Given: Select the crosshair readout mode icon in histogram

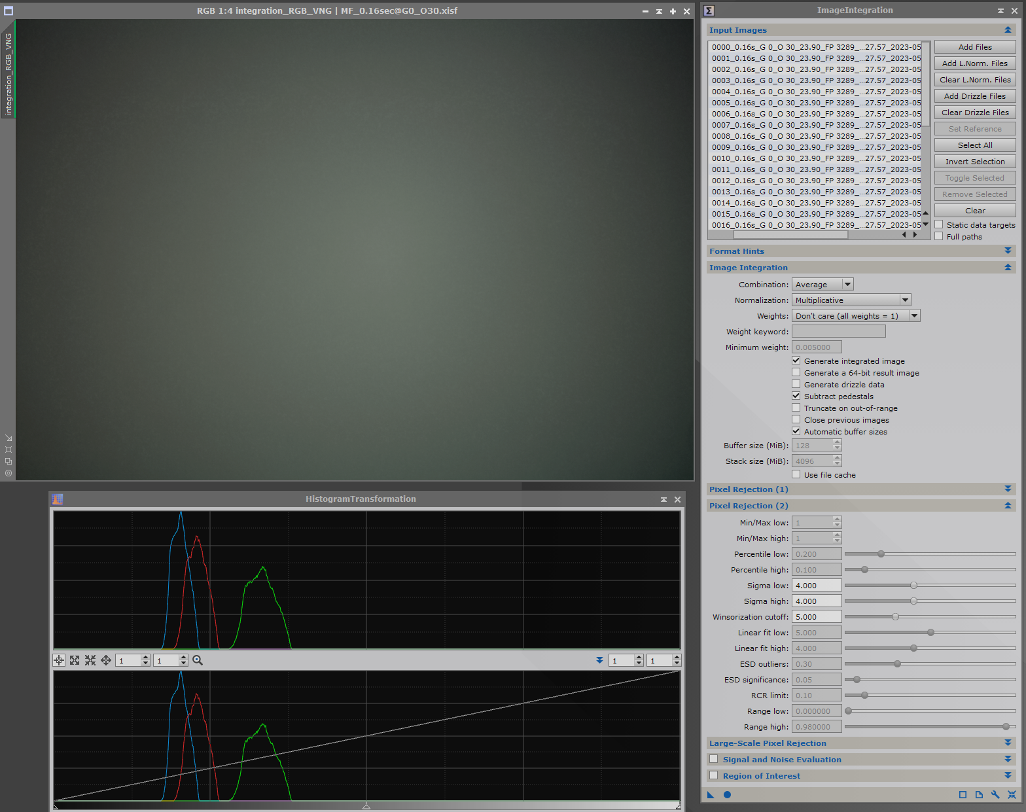Looking at the screenshot, I should (x=59, y=661).
